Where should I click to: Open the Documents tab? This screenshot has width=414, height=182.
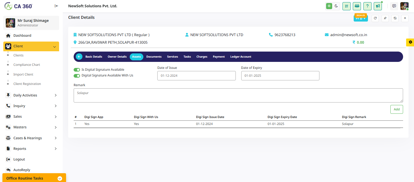tap(154, 57)
